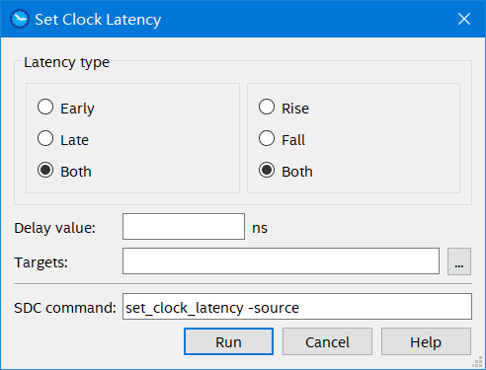
Task: Choose Both under Rise and Fall
Action: (x=267, y=170)
